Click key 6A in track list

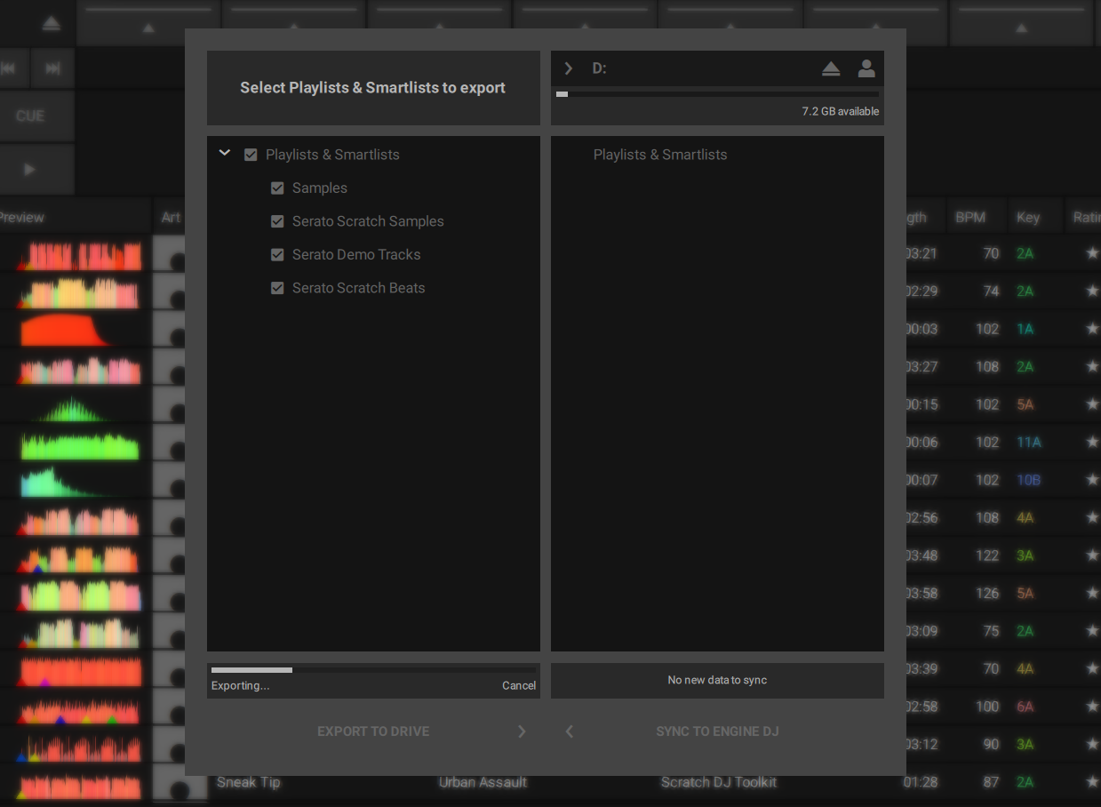[x=1025, y=707]
